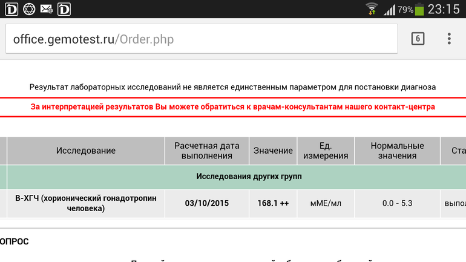Click the 'В-ХГЧ' test name cell

coord(85,203)
